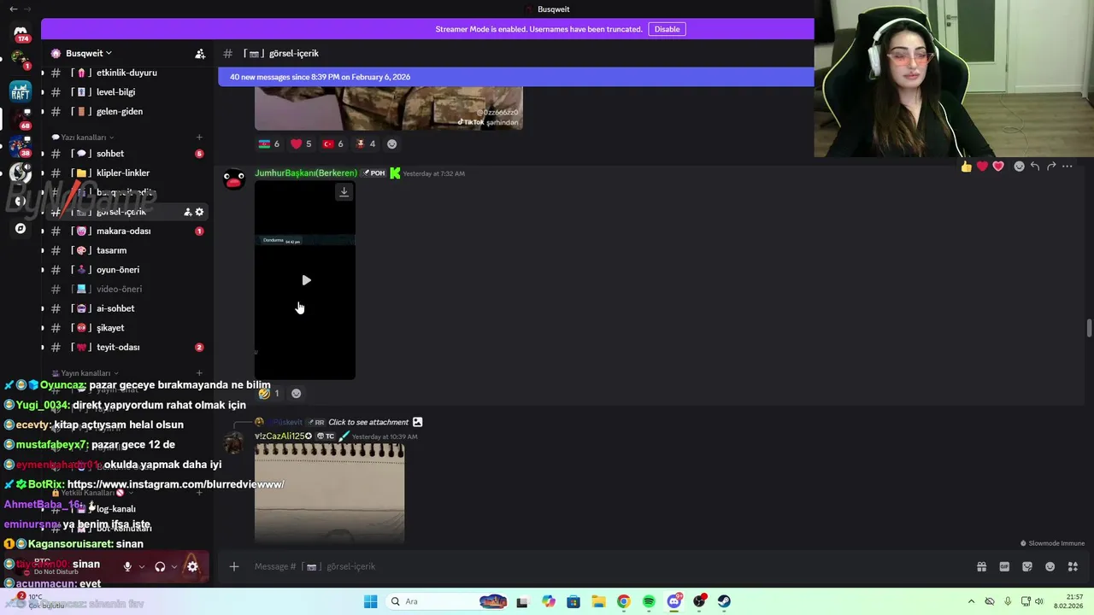
Task: Open emoji reaction picker in message toolbar
Action: pos(1019,167)
